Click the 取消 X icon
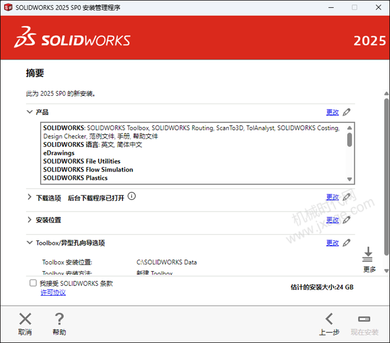 tap(25, 319)
